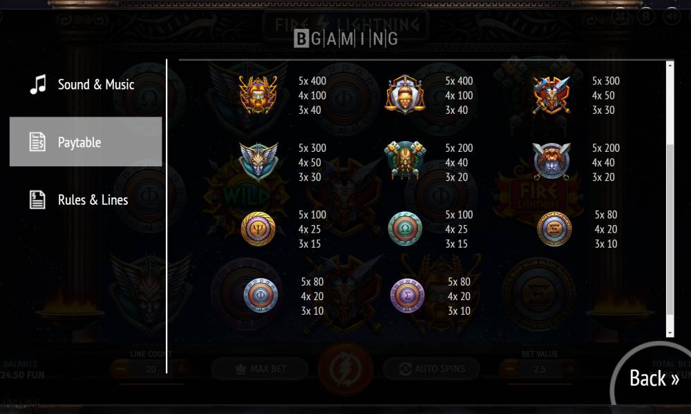Click the blindfolded Justice scales symbol
Screen dimensions: 691x414
(x=405, y=95)
